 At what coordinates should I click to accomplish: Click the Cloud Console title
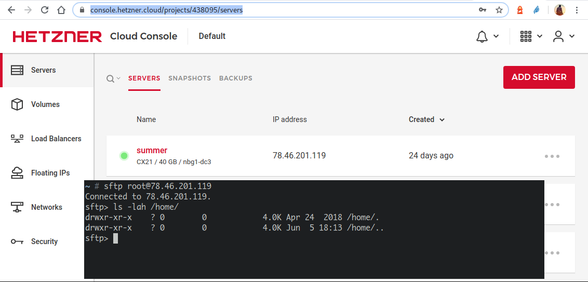144,36
